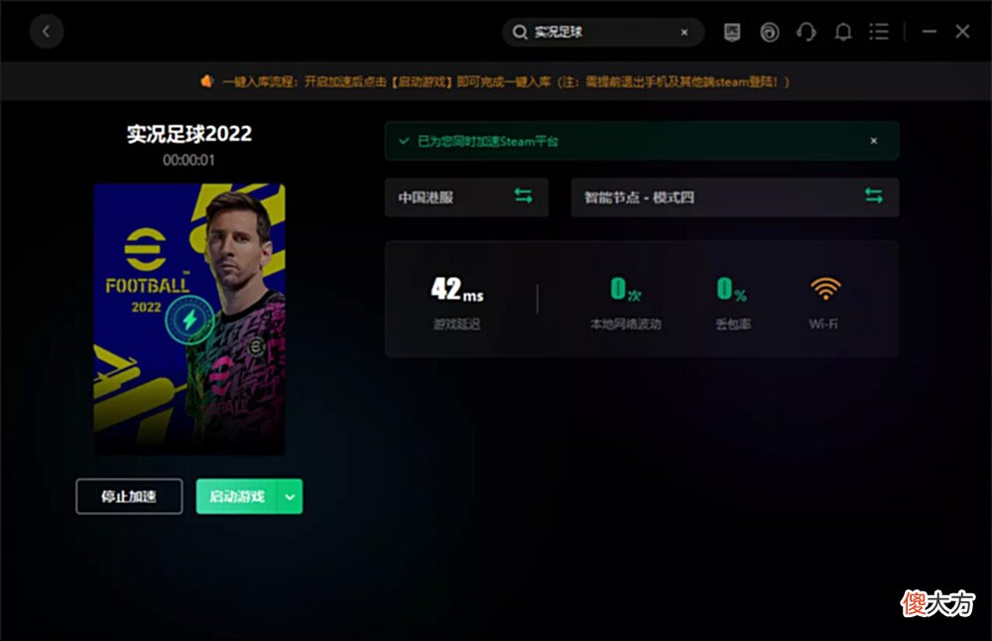
Task: Open the 智能节点 - 模式四 node selector
Action: [x=734, y=197]
